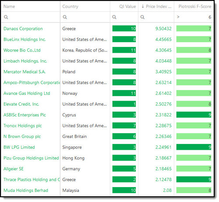Sort by the QI Value column header

click(x=127, y=7)
